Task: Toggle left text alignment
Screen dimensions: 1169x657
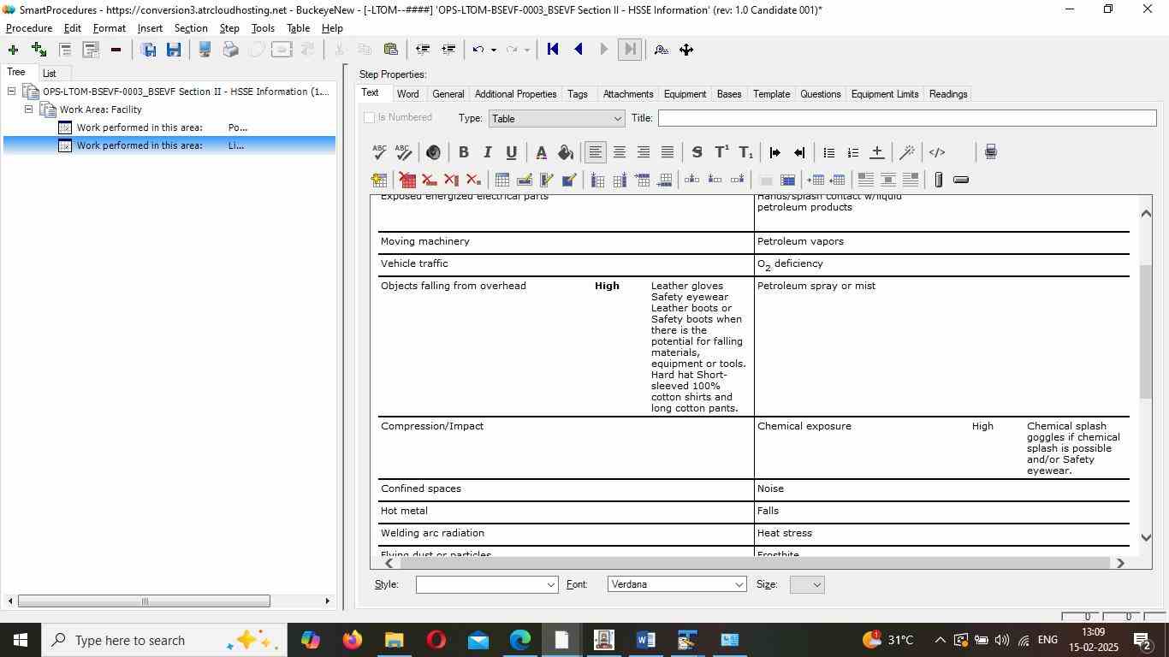Action: [x=596, y=152]
